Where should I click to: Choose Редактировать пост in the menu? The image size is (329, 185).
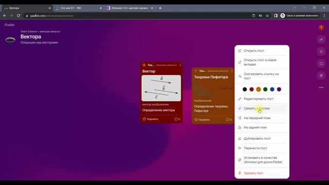[x=262, y=99]
